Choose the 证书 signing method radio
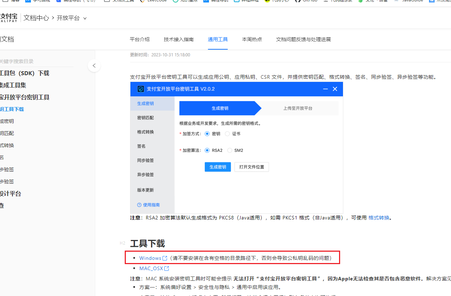Image resolution: width=451 pixels, height=296 pixels. (x=228, y=134)
